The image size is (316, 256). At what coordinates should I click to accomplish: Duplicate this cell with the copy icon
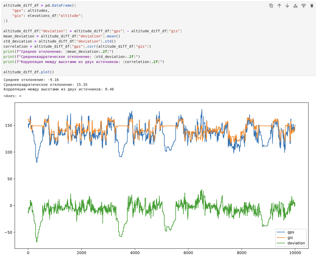point(271,6)
